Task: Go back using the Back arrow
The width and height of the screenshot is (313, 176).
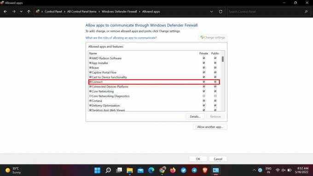Action: (6, 12)
